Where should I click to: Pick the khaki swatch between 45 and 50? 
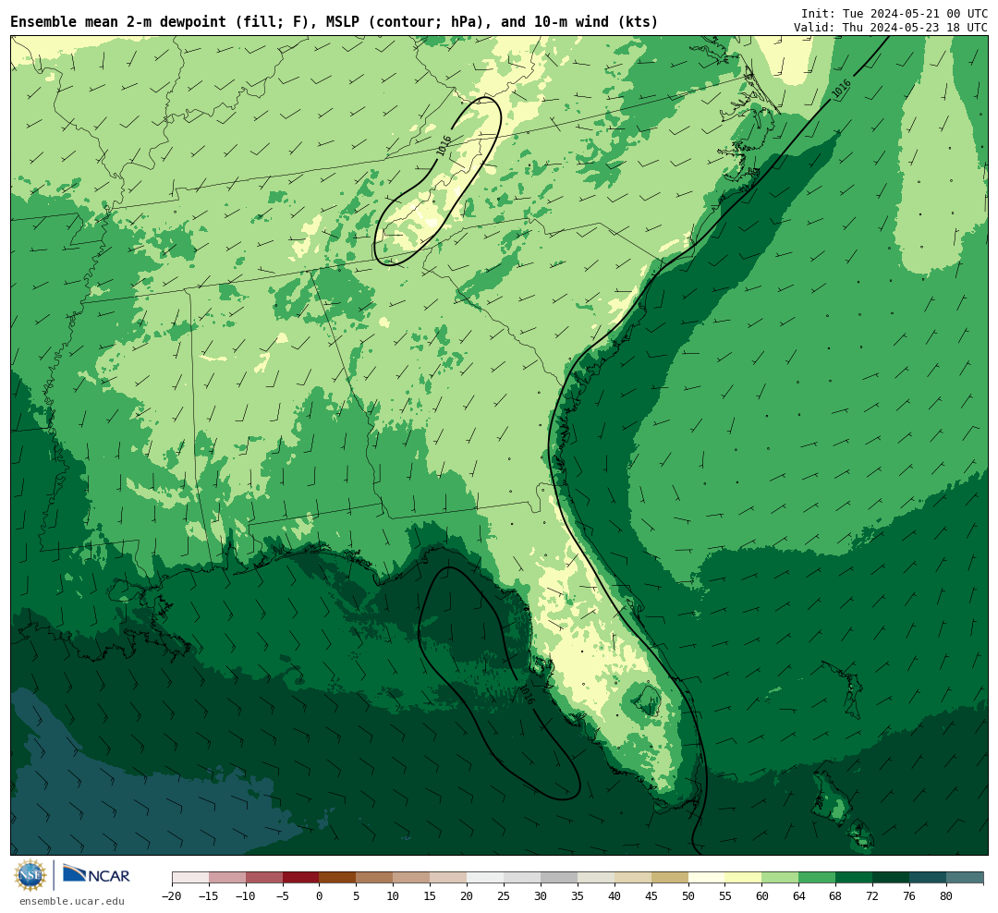click(x=670, y=878)
